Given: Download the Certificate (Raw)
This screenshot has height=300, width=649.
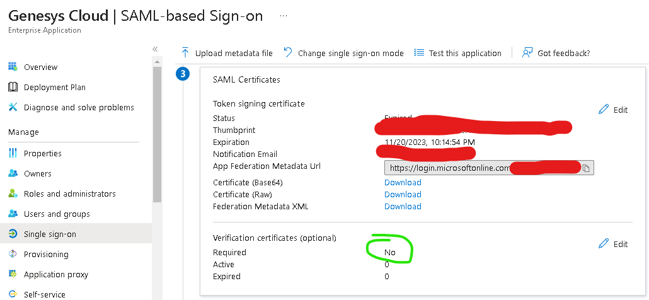Looking at the screenshot, I should [403, 194].
